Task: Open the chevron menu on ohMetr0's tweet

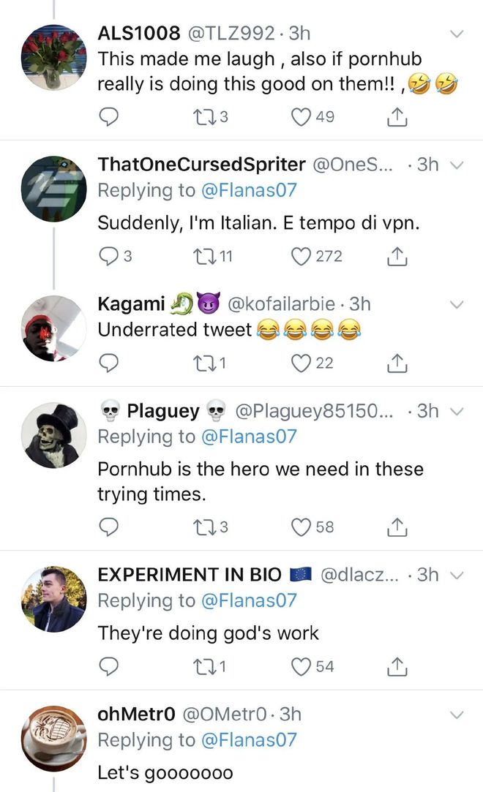Action: 456,714
